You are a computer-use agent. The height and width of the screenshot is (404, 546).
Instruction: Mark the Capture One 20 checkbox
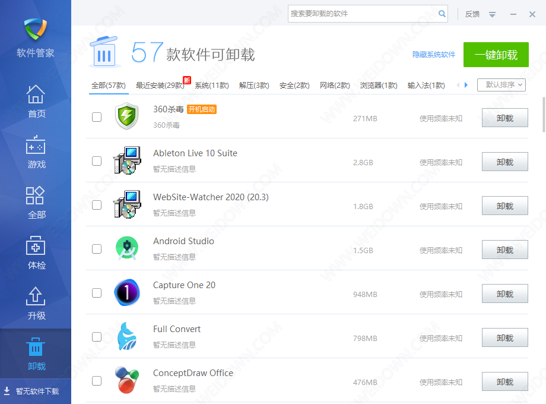pos(97,293)
